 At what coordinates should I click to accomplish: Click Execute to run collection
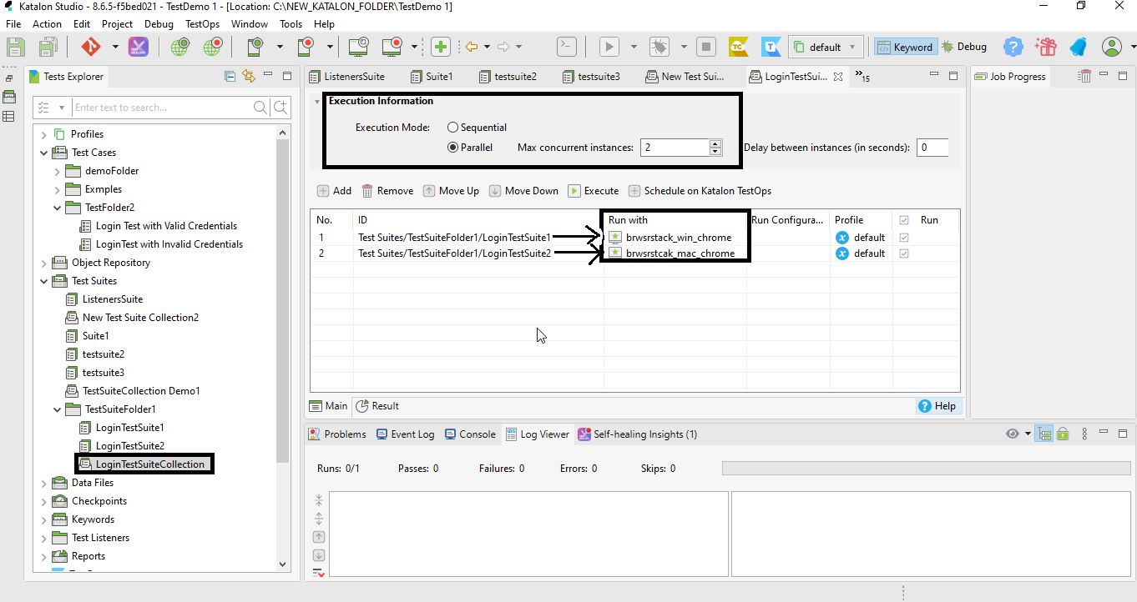click(594, 191)
